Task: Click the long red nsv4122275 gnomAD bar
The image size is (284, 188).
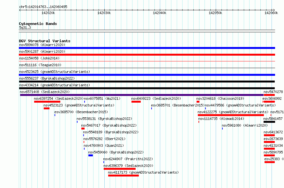Action: [231, 115]
